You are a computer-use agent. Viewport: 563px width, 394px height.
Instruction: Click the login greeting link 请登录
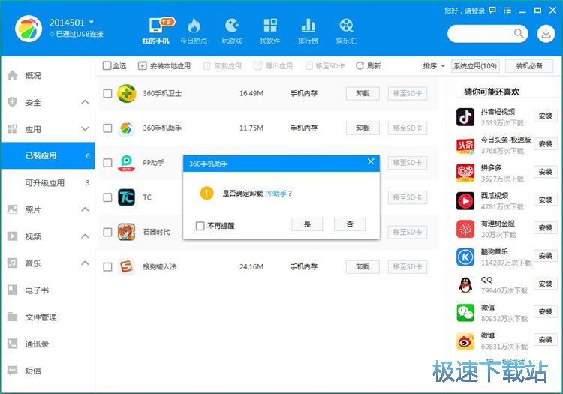(x=475, y=11)
